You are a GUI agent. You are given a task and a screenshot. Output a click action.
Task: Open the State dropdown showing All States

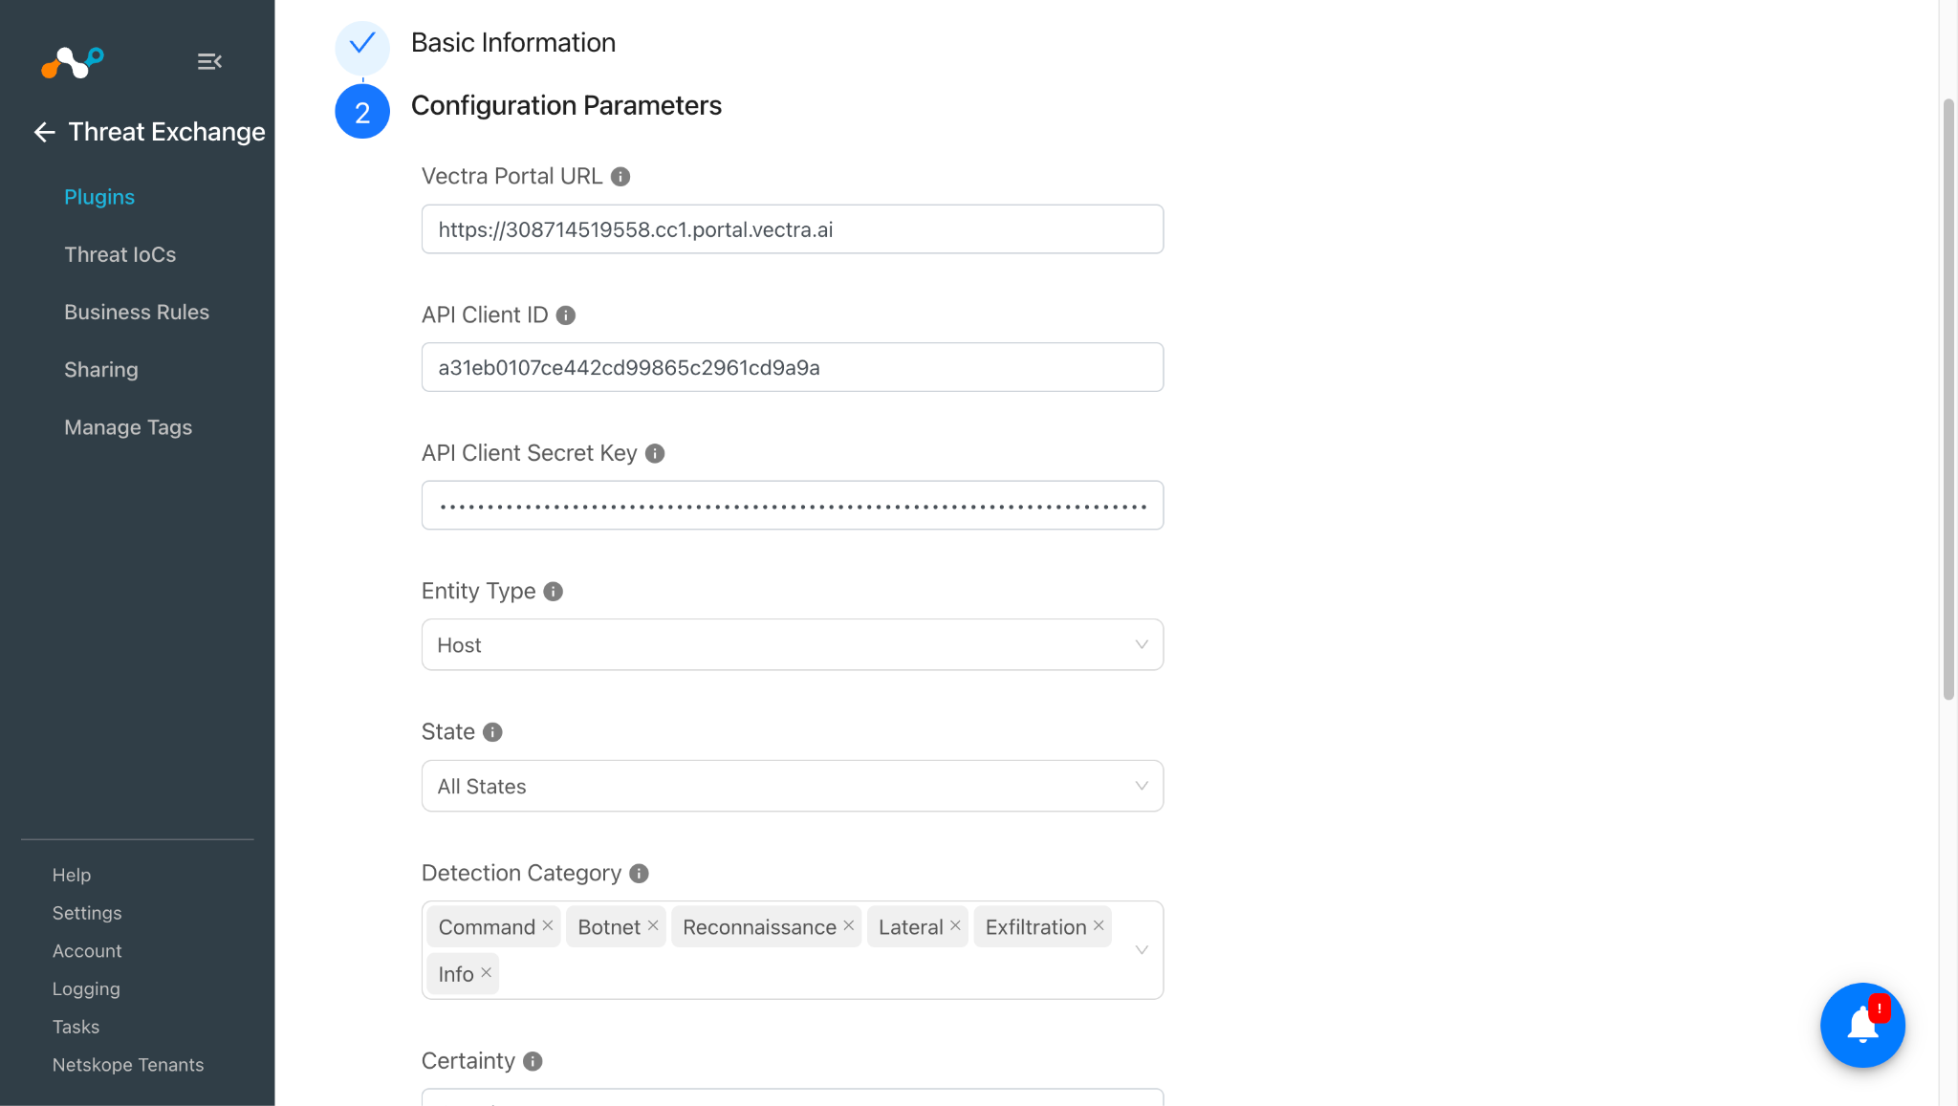pyautogui.click(x=793, y=786)
